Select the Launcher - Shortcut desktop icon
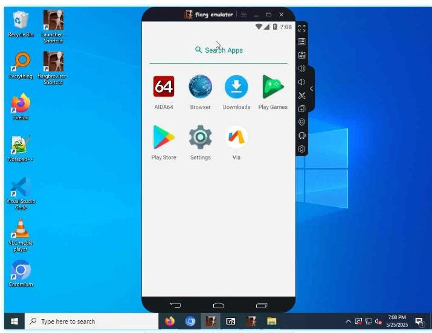432x333 pixels. pos(53,27)
